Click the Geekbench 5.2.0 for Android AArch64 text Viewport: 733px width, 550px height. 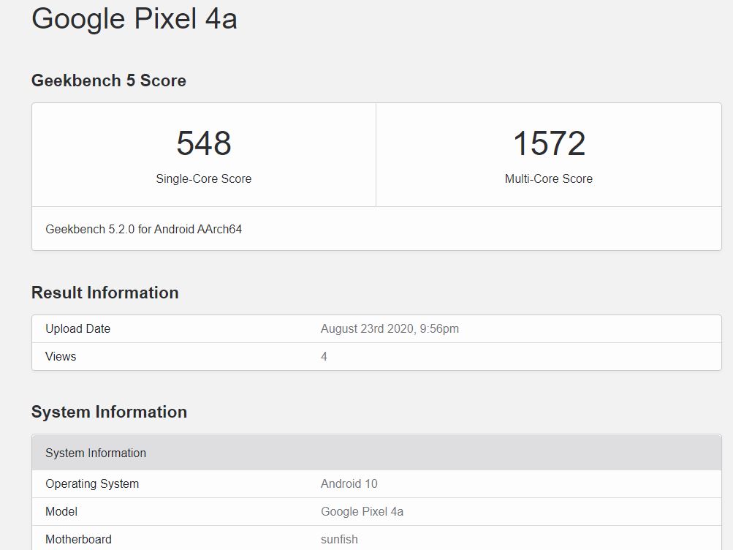pyautogui.click(x=143, y=229)
